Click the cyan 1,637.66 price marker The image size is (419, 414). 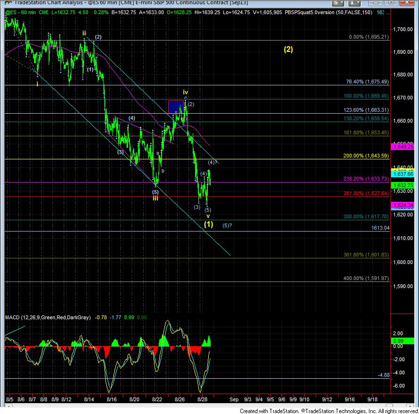click(x=403, y=174)
